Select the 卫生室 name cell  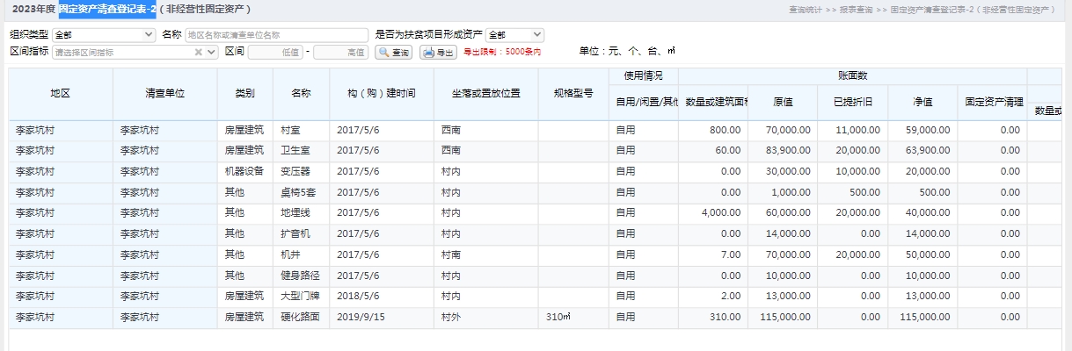point(301,150)
